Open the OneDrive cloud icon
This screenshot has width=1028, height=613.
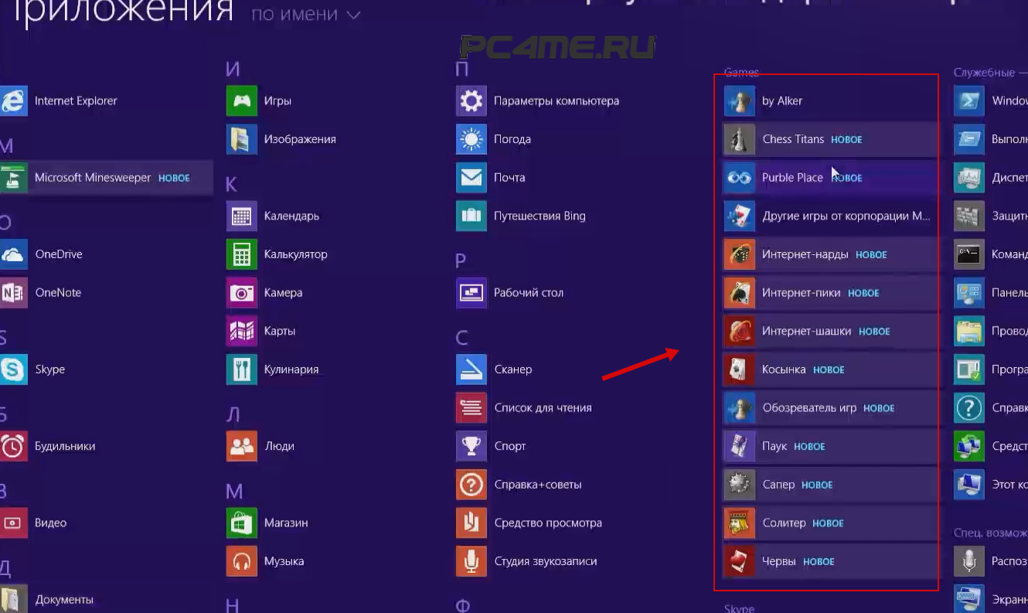13,254
